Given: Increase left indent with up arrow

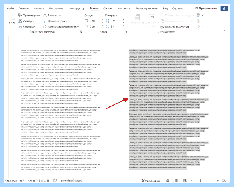Looking at the screenshot, I should (x=103, y=20).
